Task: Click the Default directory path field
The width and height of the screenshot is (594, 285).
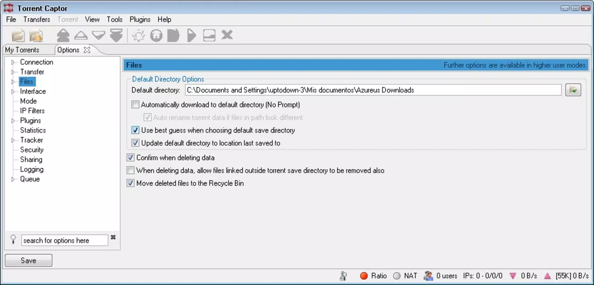Action: pyautogui.click(x=373, y=90)
